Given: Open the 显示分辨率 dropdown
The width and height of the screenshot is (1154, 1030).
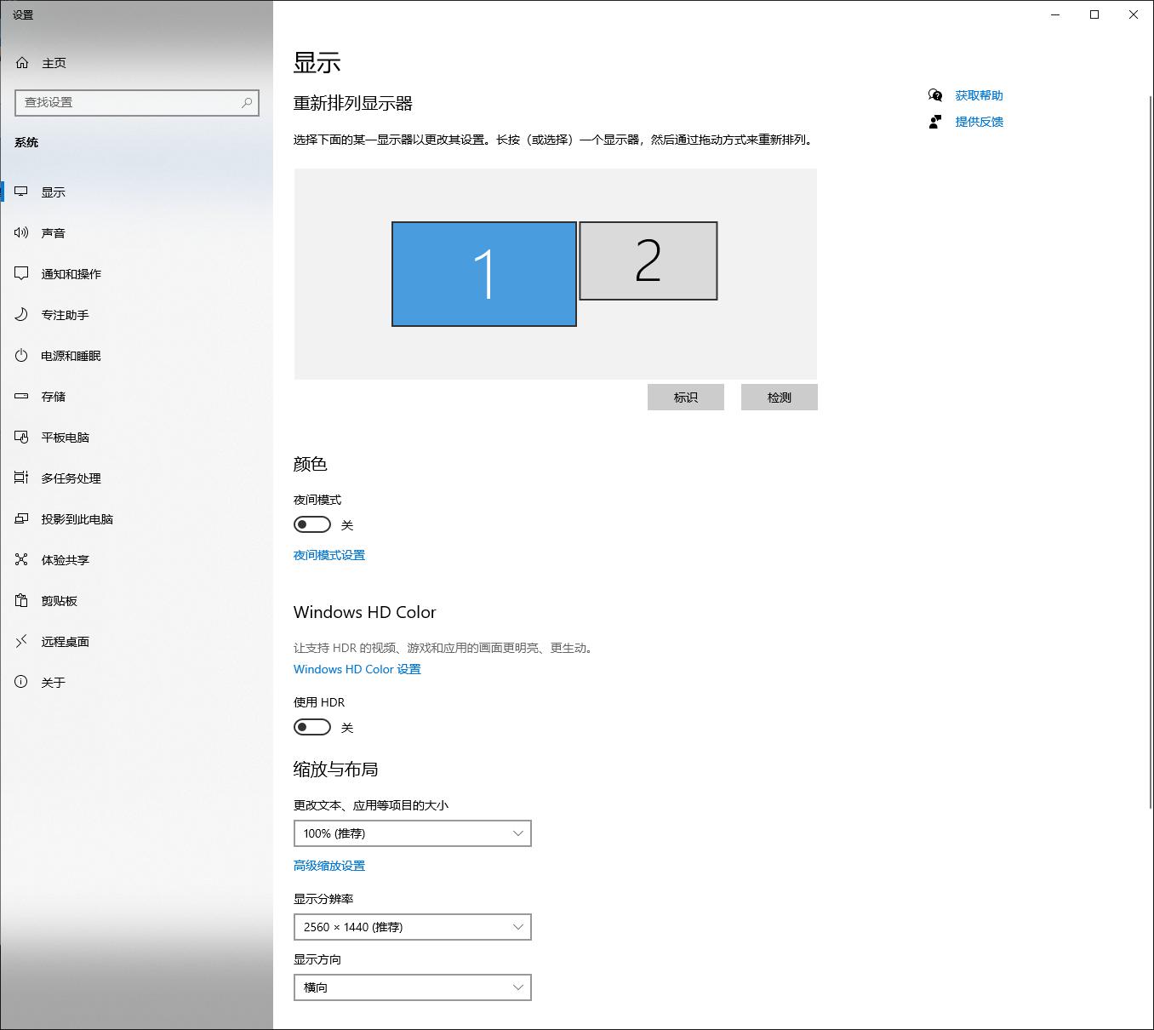Looking at the screenshot, I should 412,927.
